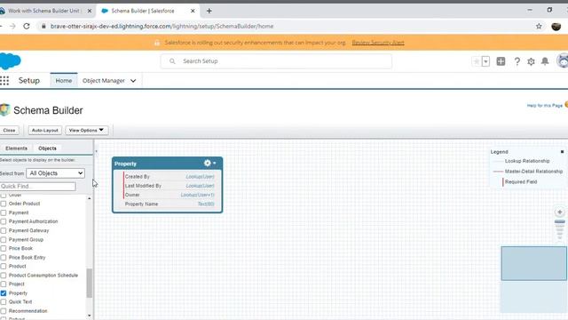Screen dimensions: 568x320
Task: Click the Auto-Layout button
Action: coord(45,130)
